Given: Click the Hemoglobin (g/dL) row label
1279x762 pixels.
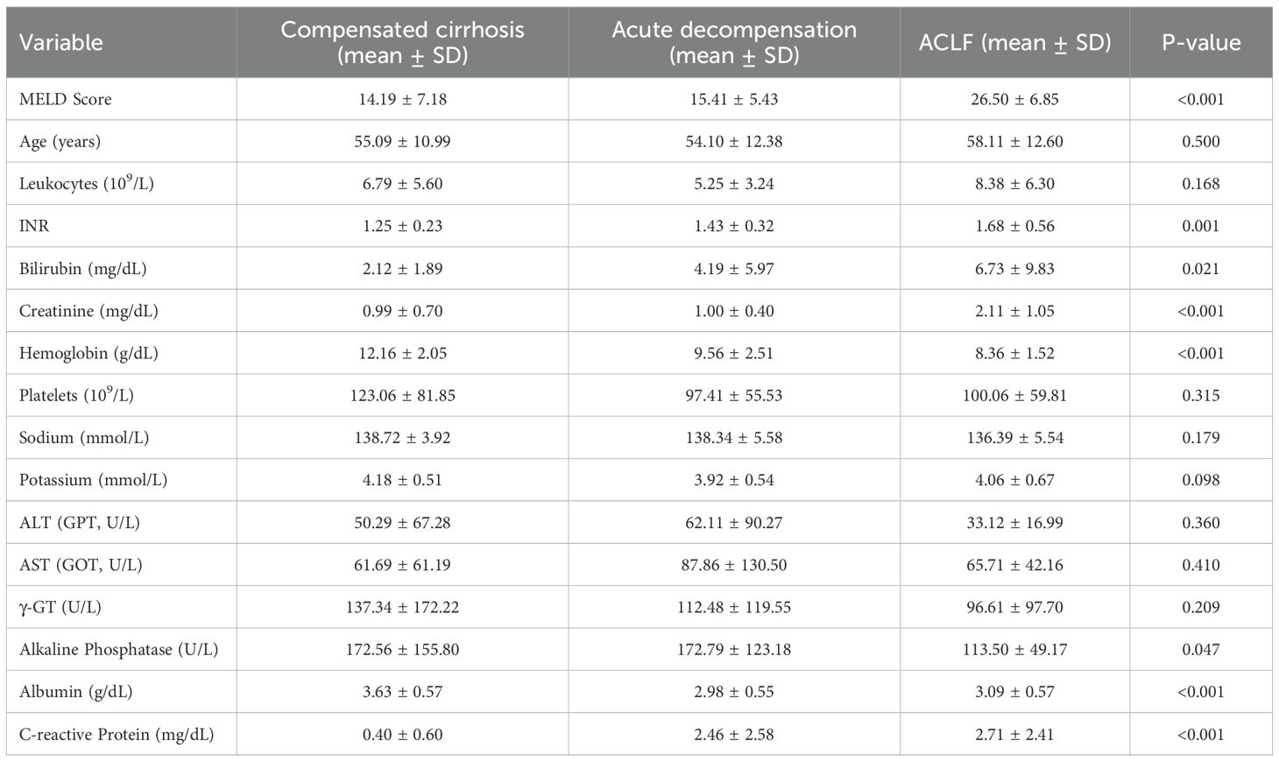Looking at the screenshot, I should point(88,353).
